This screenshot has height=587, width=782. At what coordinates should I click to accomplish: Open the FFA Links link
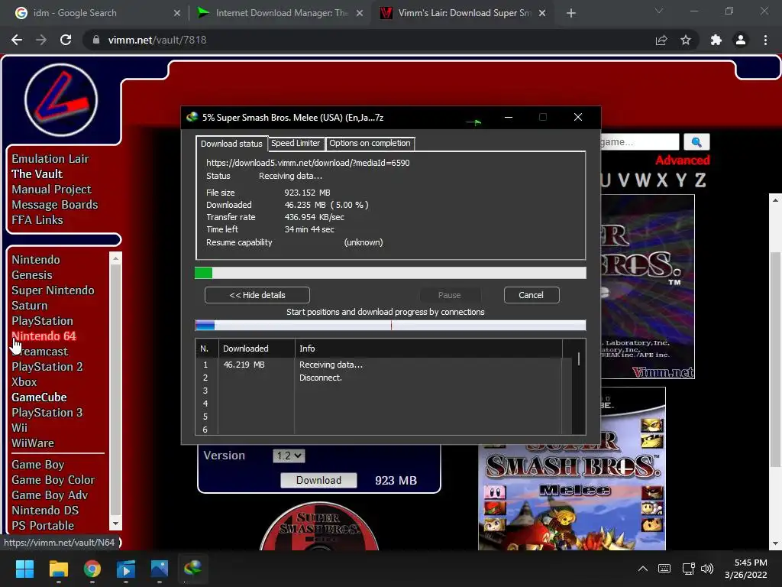click(x=37, y=220)
